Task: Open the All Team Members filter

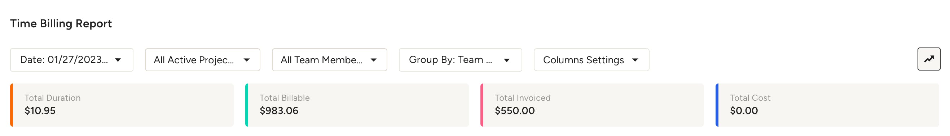Action: tap(329, 60)
